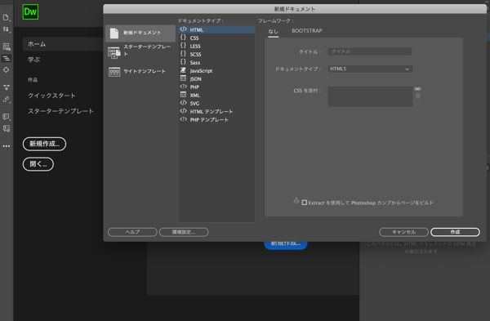
Task: Select the 新規ドキュメント category icon
Action: coord(114,33)
